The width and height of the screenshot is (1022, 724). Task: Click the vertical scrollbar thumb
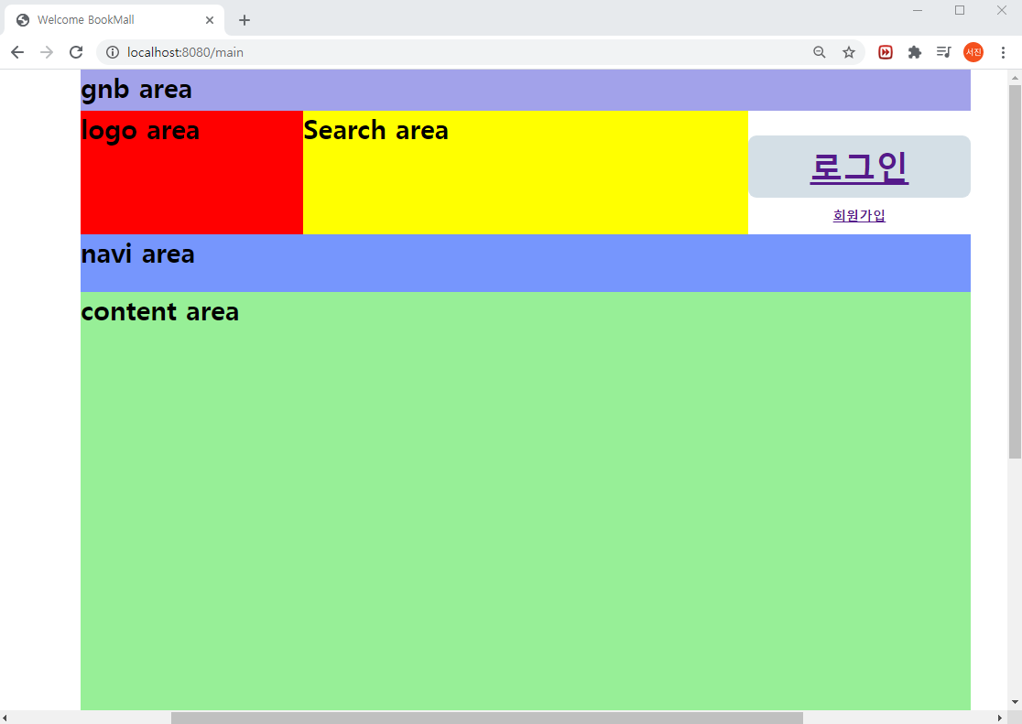click(1015, 272)
